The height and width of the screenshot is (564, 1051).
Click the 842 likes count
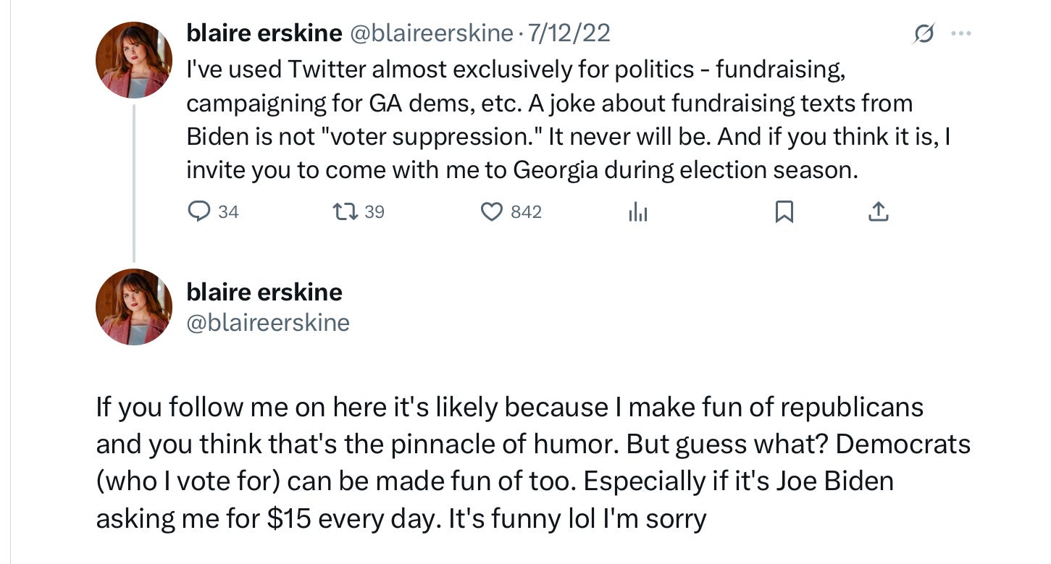tap(526, 211)
